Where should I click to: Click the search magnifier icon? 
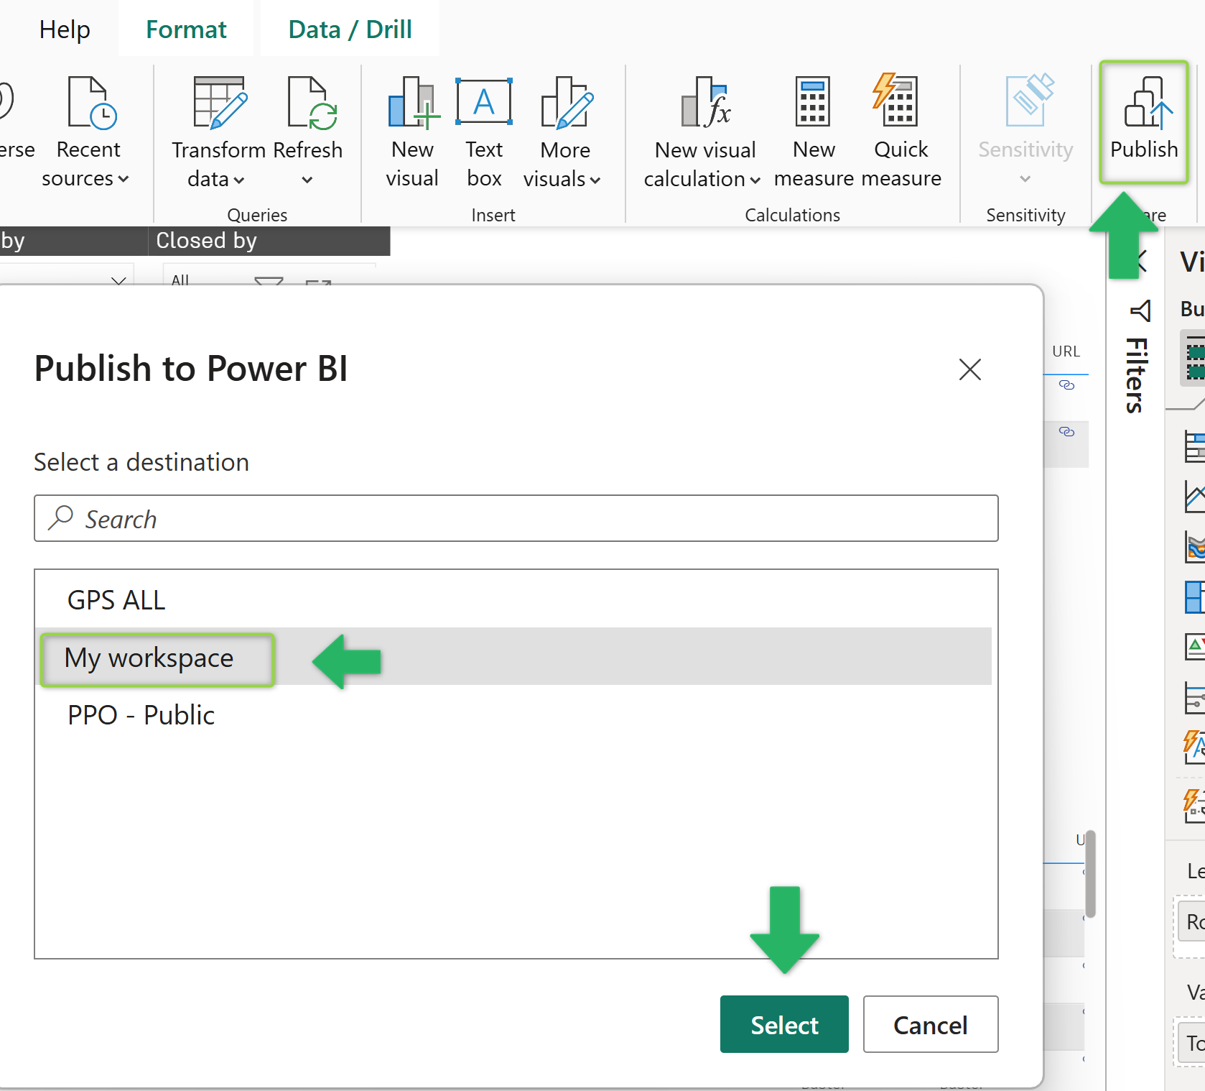[x=61, y=517]
